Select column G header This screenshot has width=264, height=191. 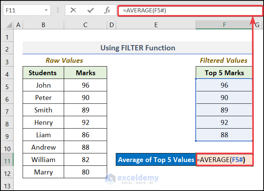pyautogui.click(x=258, y=25)
